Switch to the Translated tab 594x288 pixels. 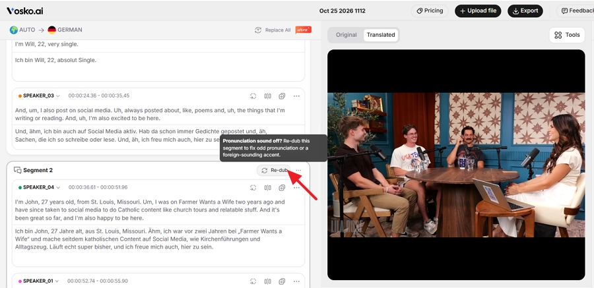(x=381, y=35)
